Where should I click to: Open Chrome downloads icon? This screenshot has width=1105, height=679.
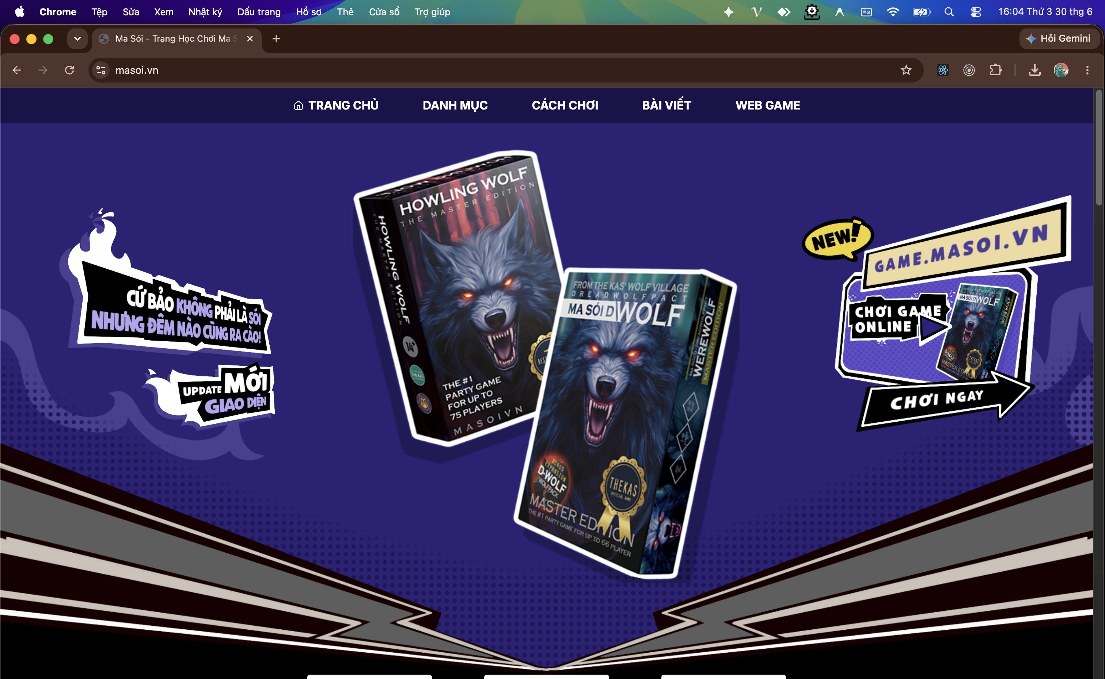click(1034, 70)
